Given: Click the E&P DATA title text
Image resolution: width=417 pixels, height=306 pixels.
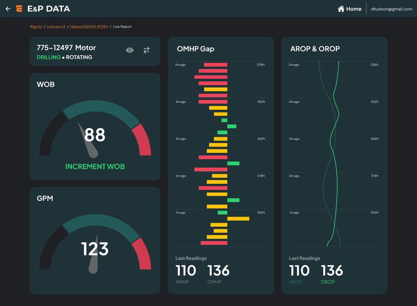Looking at the screenshot, I should (x=49, y=9).
